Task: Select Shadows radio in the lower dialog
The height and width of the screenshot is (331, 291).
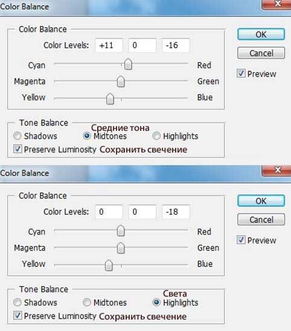Action: (x=17, y=302)
